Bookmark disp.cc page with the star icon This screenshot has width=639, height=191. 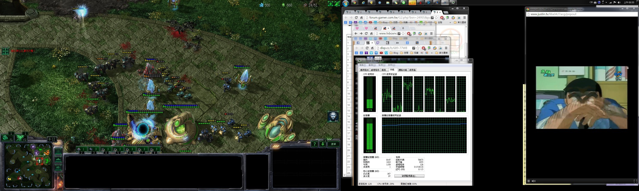coord(418,48)
